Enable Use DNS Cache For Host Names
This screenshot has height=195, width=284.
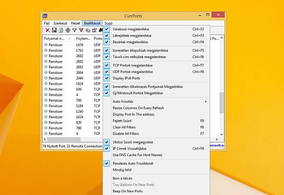[156, 155]
